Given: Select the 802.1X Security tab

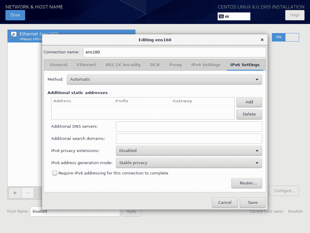Looking at the screenshot, I should tap(123, 65).
